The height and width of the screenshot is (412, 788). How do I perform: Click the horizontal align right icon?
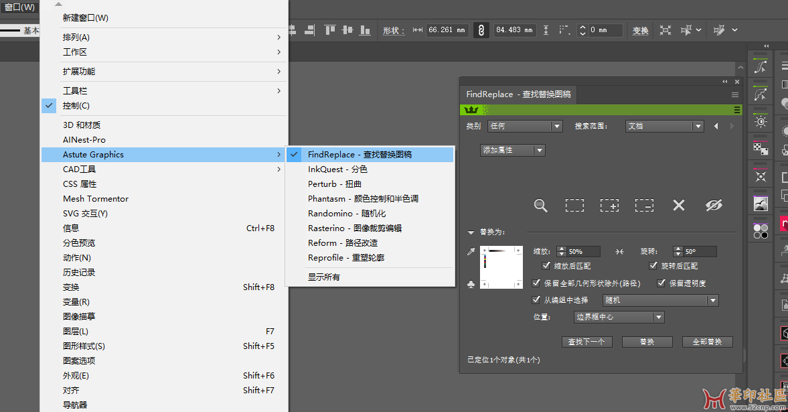pos(309,30)
